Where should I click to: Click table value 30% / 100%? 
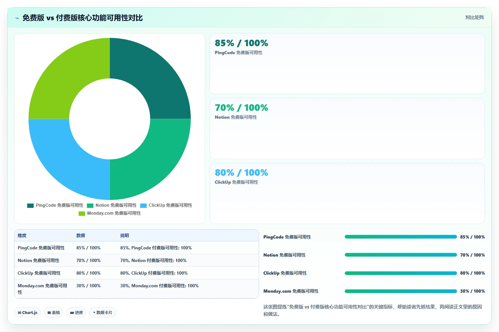pyautogui.click(x=89, y=286)
